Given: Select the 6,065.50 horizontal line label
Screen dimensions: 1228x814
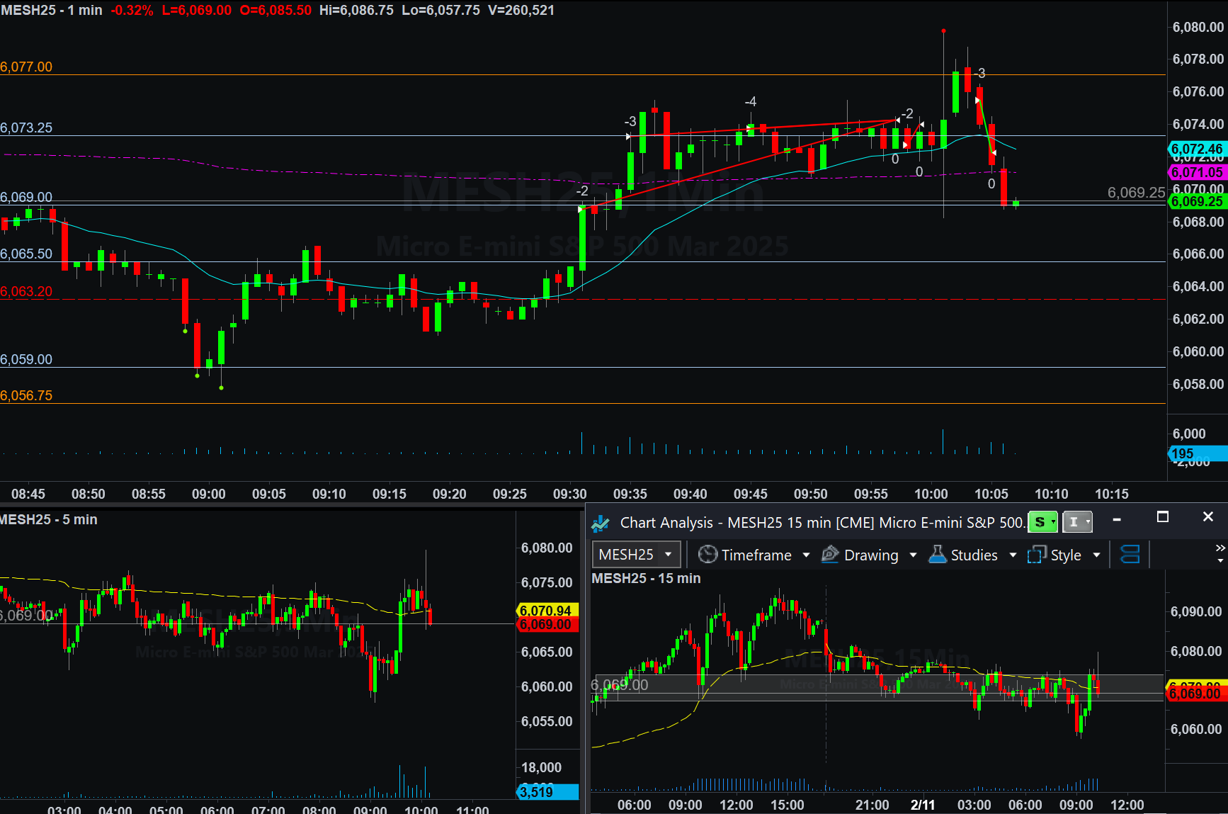Looking at the screenshot, I should (x=26, y=254).
